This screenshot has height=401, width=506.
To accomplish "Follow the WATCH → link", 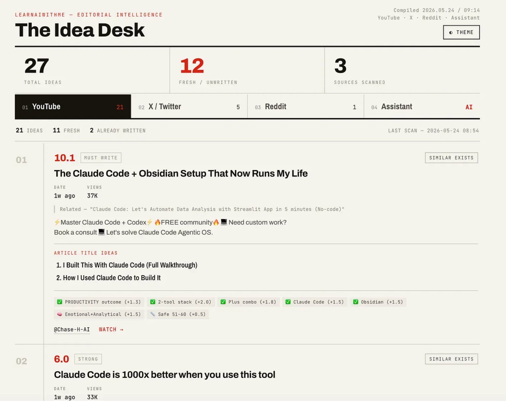I will pyautogui.click(x=111, y=329).
